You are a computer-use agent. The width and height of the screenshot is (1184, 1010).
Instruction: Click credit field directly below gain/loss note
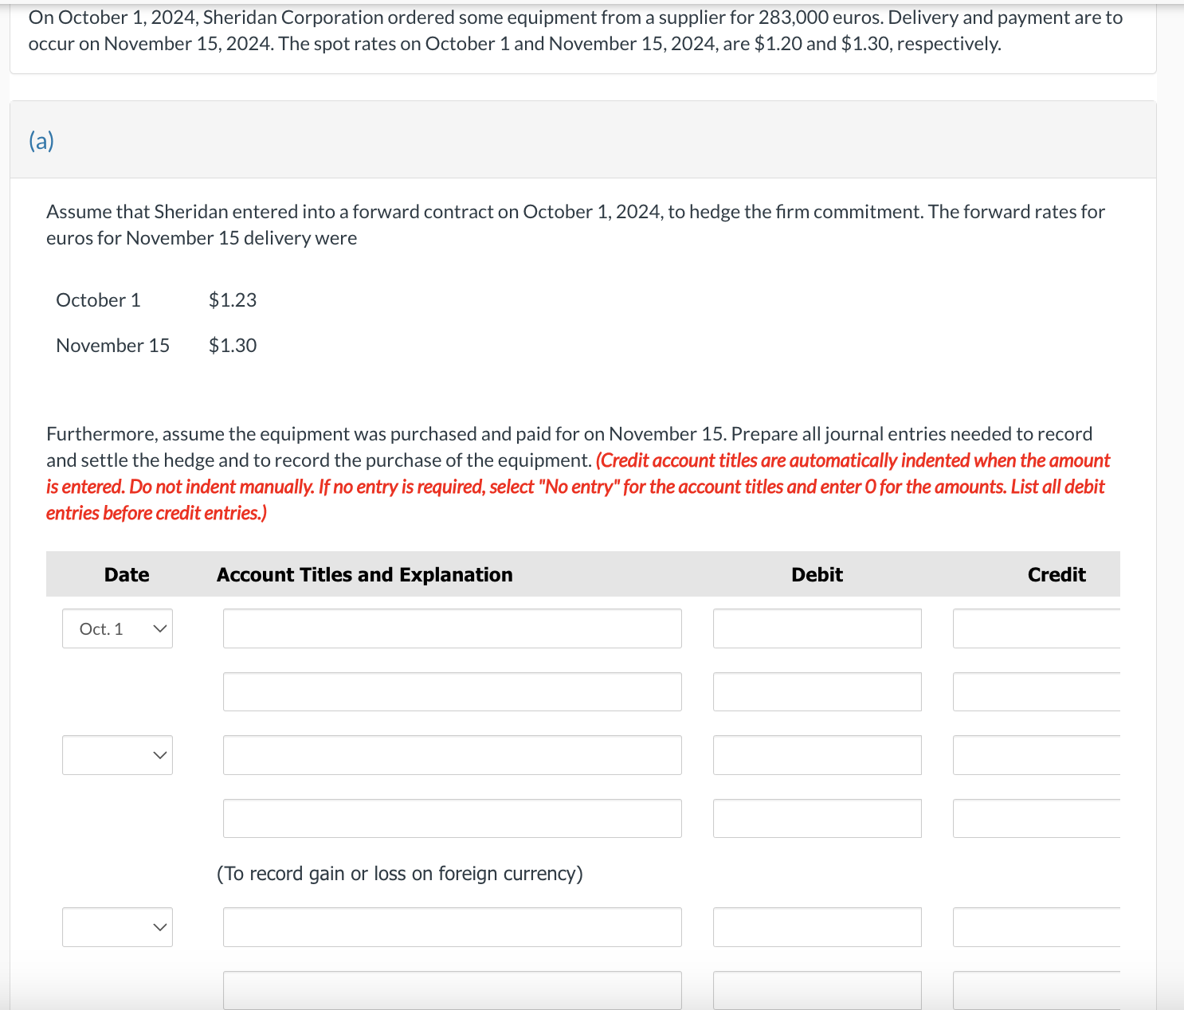tap(1037, 927)
